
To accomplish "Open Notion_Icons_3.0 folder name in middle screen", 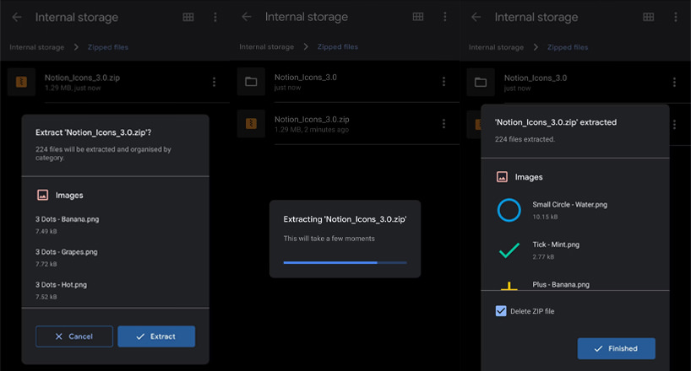I will coord(306,77).
